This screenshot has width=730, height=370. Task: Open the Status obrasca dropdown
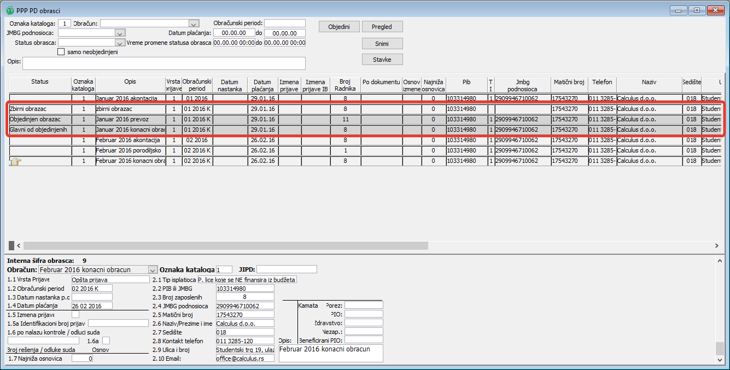click(120, 43)
